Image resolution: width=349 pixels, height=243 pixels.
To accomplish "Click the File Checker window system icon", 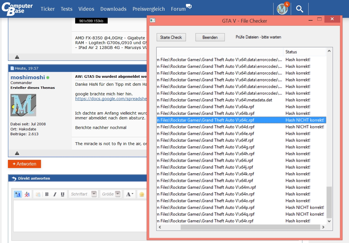I will coord(153,20).
